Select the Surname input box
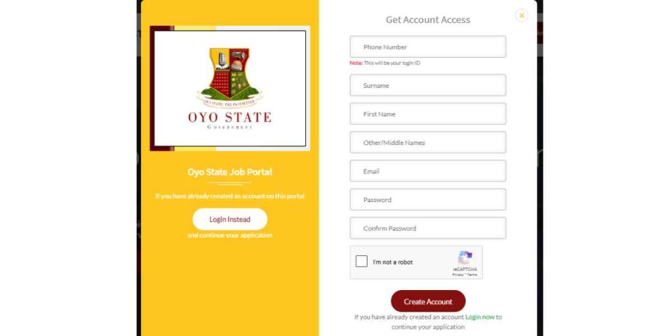 pyautogui.click(x=428, y=85)
